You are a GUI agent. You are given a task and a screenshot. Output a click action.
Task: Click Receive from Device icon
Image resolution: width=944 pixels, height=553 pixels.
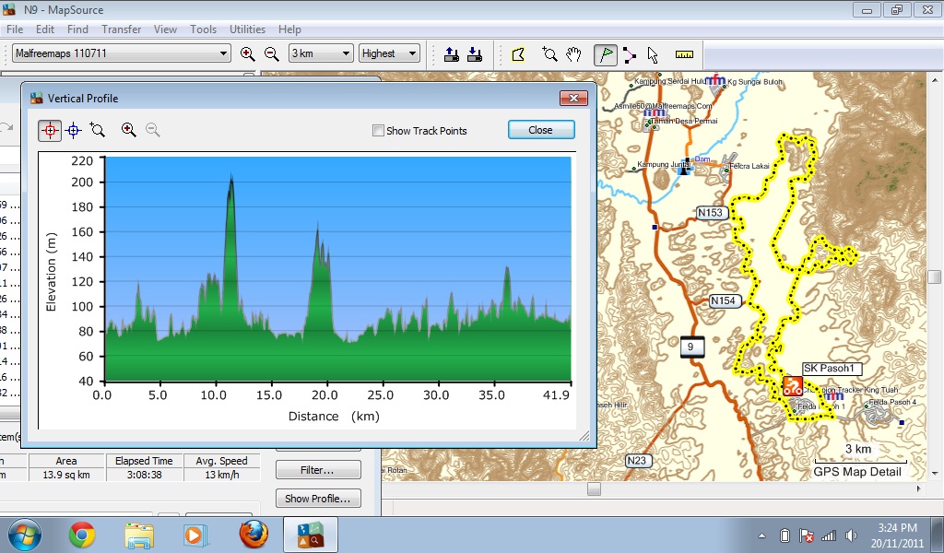[475, 54]
